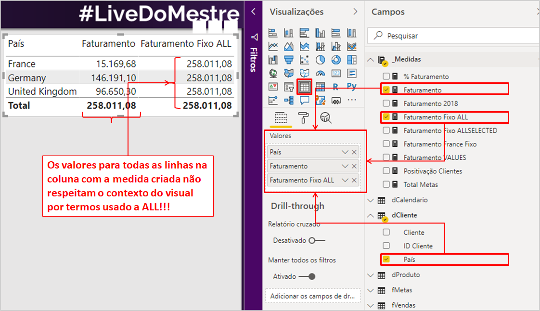The height and width of the screenshot is (311, 540).
Task: Disable the Manter todos os filtros toggle
Action: coord(312,277)
